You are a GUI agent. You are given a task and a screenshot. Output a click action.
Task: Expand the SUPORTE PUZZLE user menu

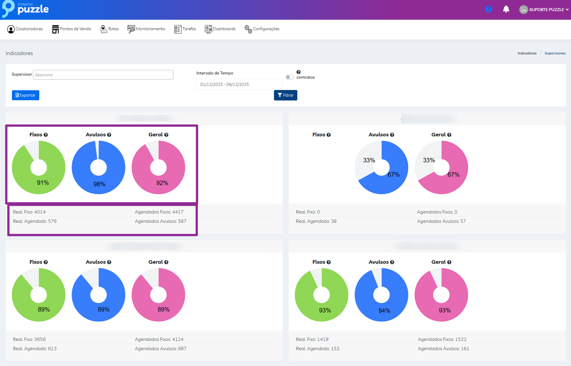pos(544,10)
